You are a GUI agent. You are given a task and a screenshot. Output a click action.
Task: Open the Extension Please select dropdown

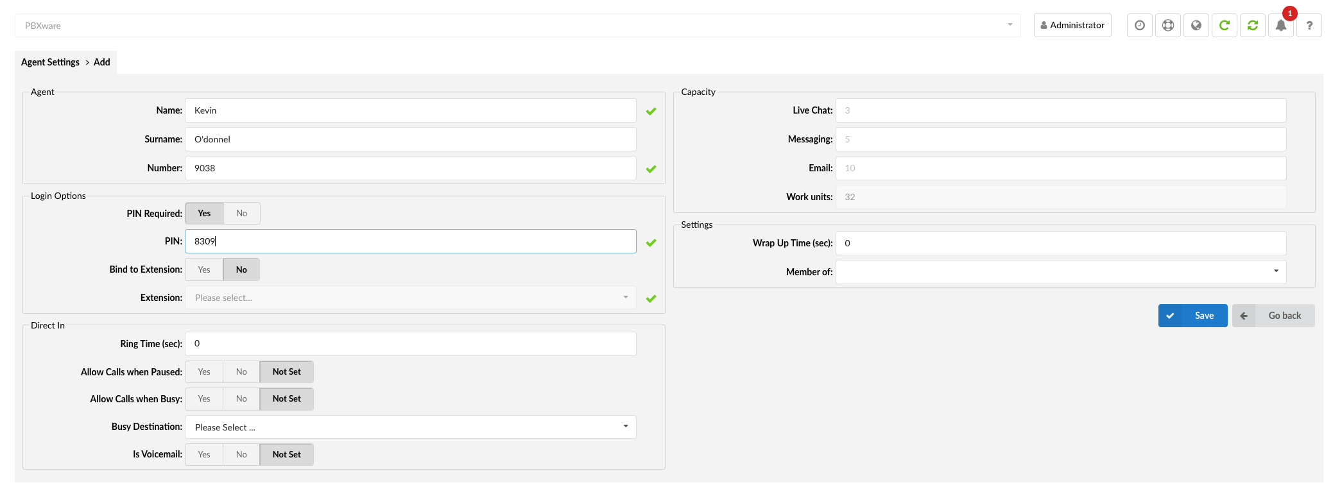411,298
